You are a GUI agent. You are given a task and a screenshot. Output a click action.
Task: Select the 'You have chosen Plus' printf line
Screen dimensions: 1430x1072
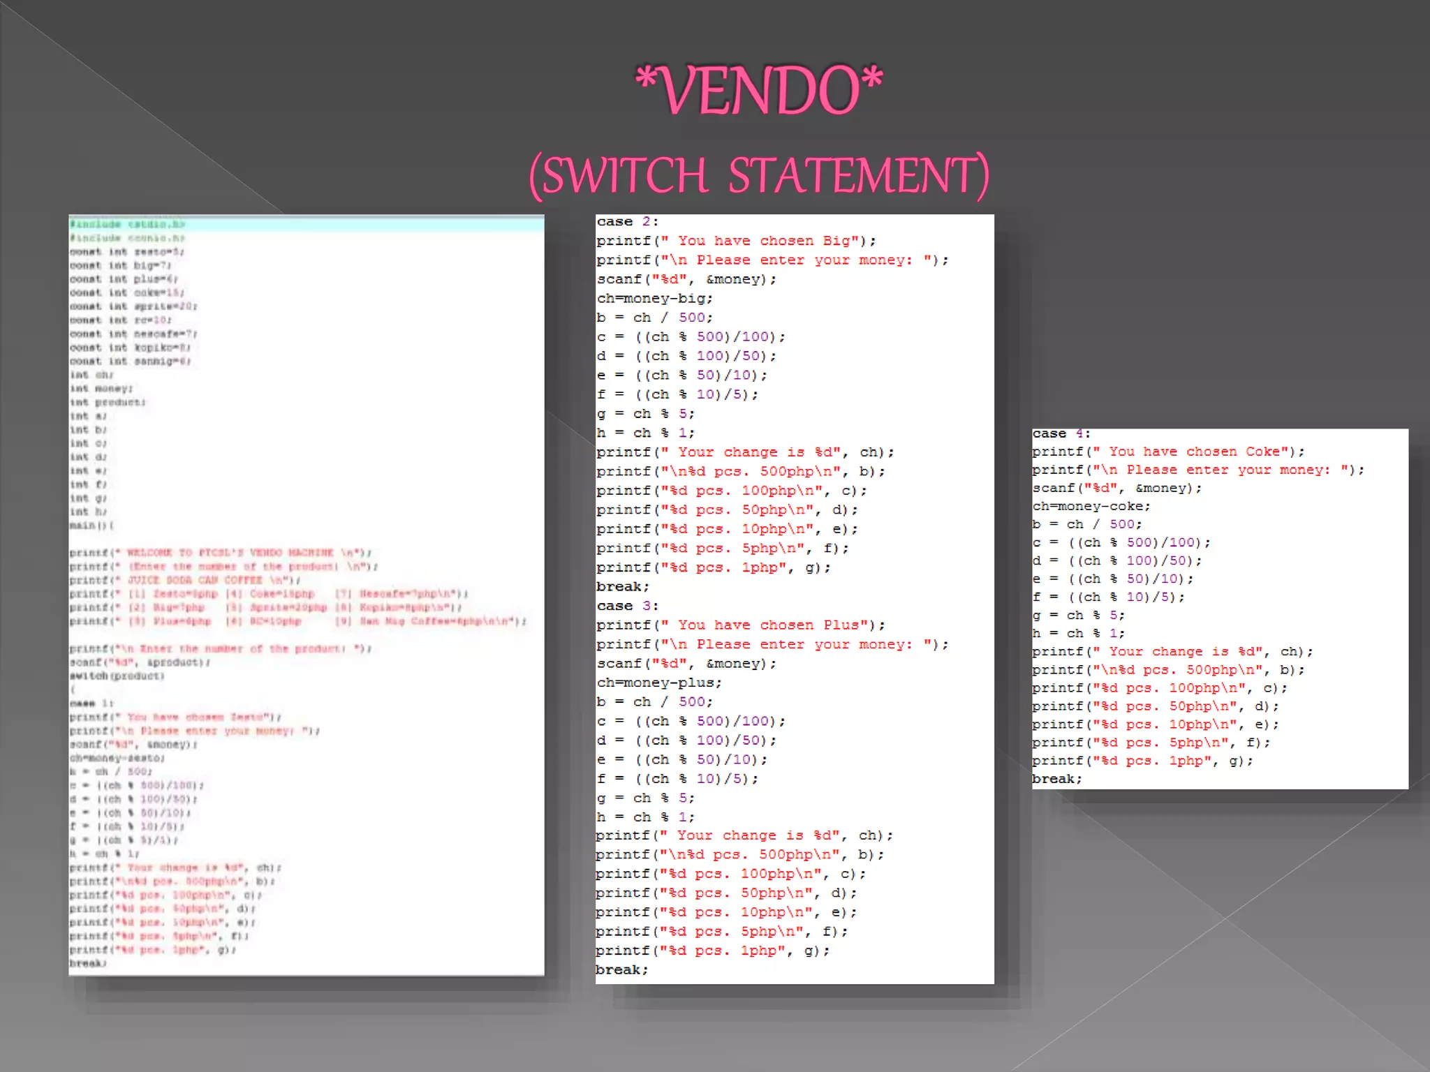741,625
